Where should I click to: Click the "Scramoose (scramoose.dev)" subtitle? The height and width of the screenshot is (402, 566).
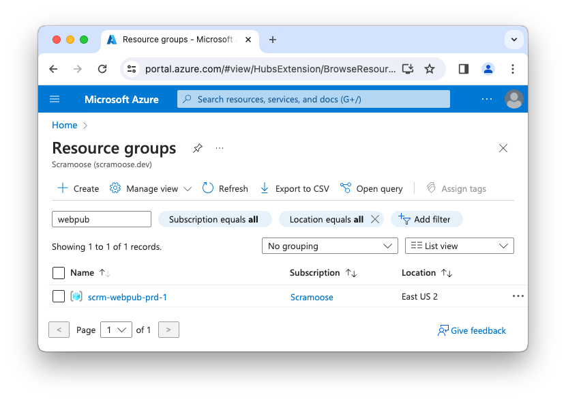[102, 164]
